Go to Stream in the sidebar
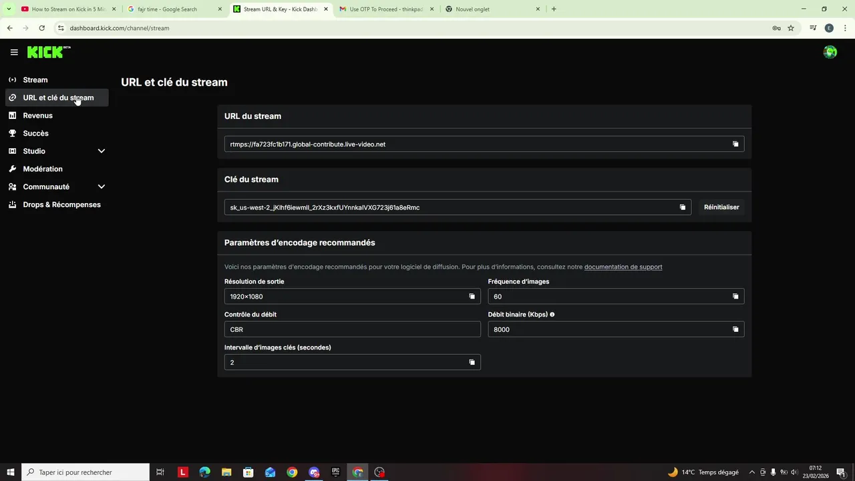855x481 pixels. pyautogui.click(x=57, y=79)
